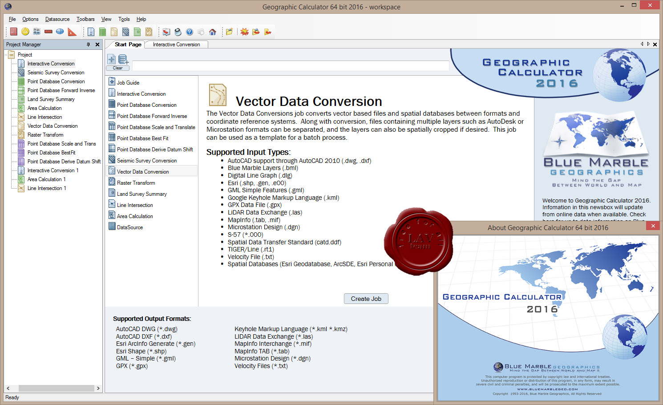This screenshot has height=405, width=663.
Task: Close the About Geographic Calculator window
Action: [653, 226]
